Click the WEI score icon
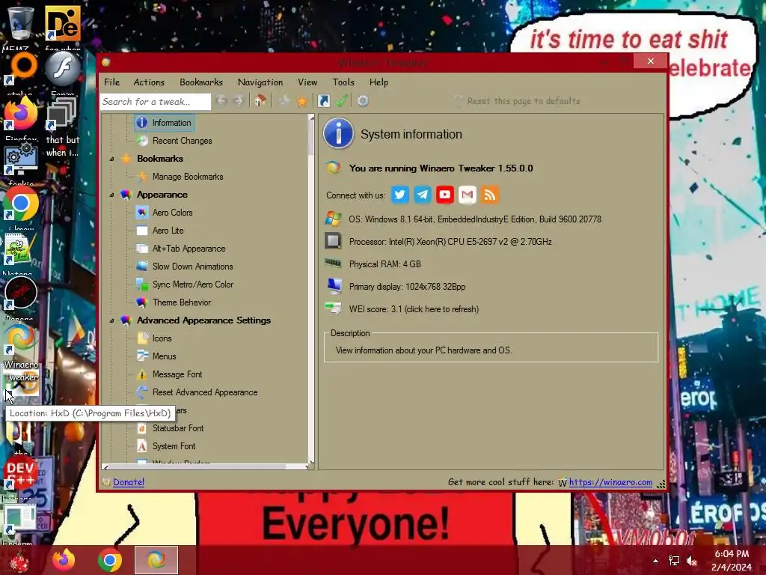The width and height of the screenshot is (766, 575). [333, 308]
